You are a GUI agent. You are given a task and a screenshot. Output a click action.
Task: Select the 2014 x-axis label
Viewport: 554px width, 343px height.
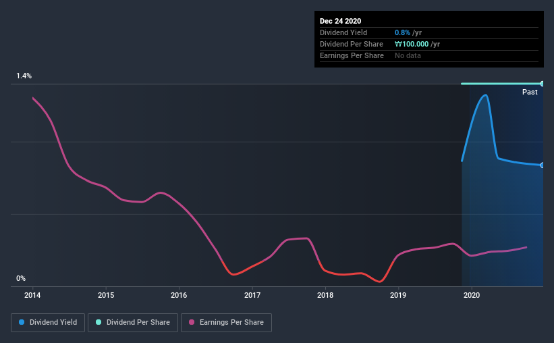(32, 295)
